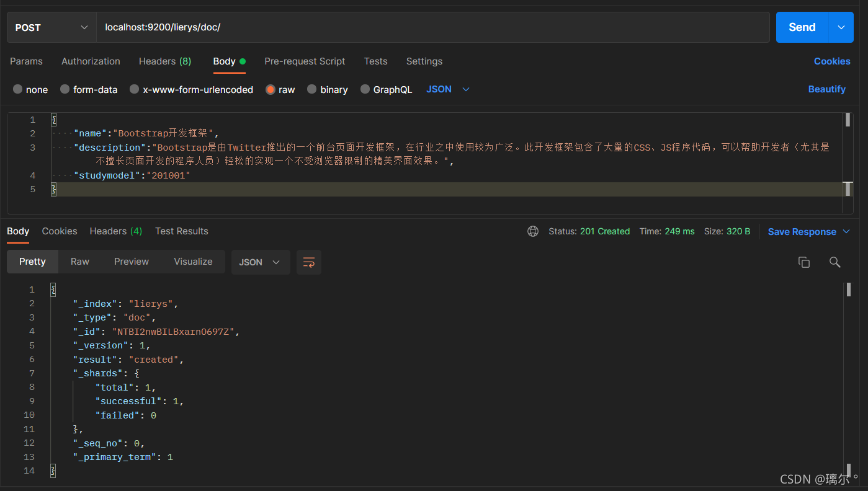The image size is (868, 491).
Task: Expand the Save Response dropdown arrow
Action: (x=846, y=231)
